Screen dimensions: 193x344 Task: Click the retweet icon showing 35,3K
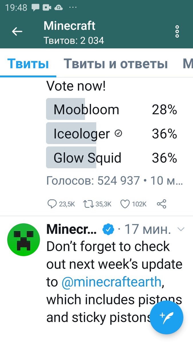click(x=89, y=204)
